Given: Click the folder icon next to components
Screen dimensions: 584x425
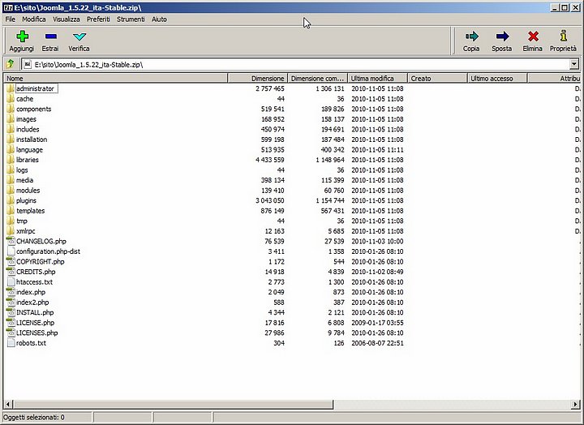Looking at the screenshot, I should tap(11, 109).
